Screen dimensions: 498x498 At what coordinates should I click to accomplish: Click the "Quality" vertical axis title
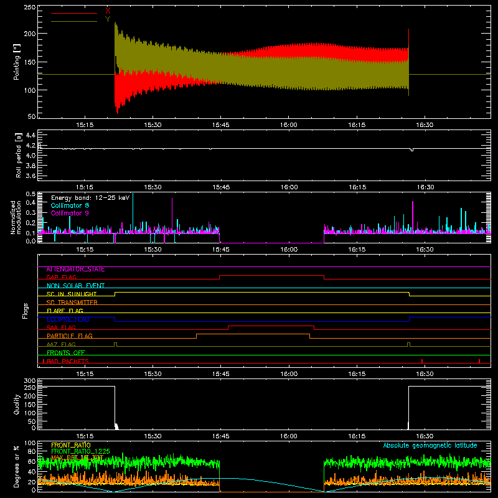coord(17,404)
